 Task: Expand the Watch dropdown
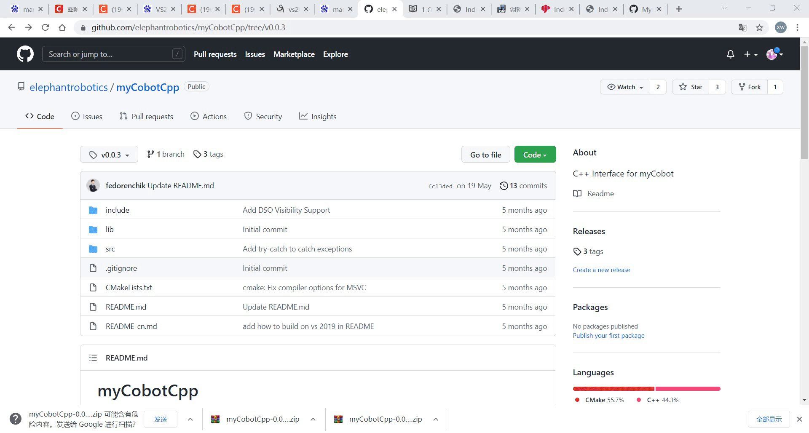pyautogui.click(x=625, y=87)
